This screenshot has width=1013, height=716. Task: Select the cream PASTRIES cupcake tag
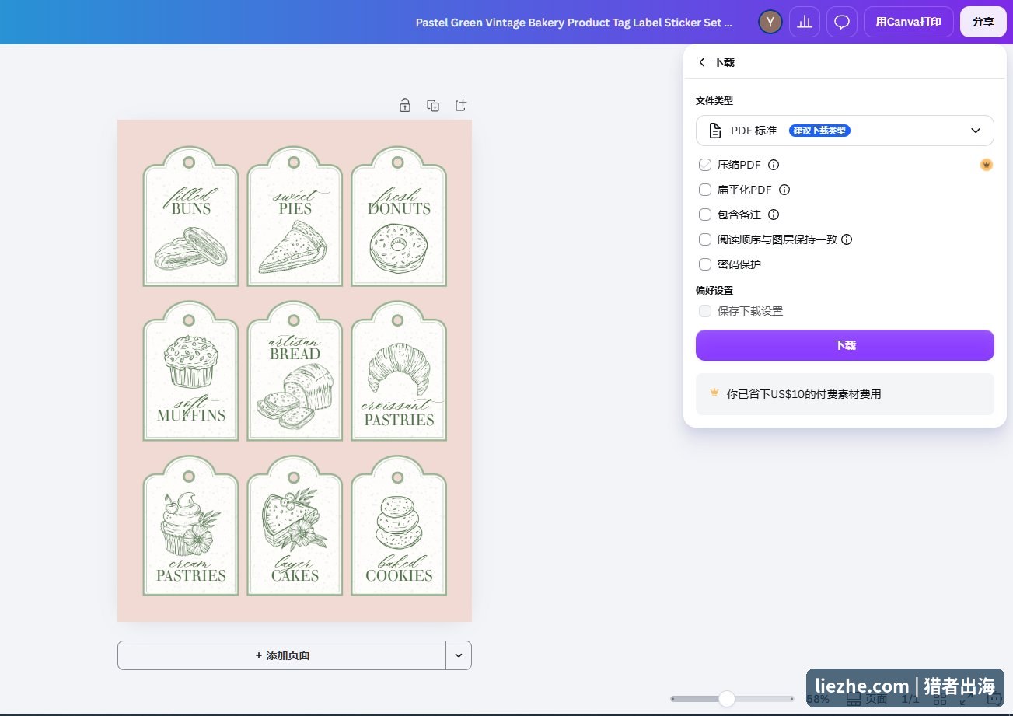point(190,526)
